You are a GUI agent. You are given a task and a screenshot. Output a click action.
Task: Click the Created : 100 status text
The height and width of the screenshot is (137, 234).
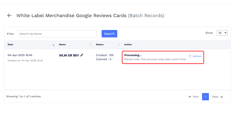point(104,55)
